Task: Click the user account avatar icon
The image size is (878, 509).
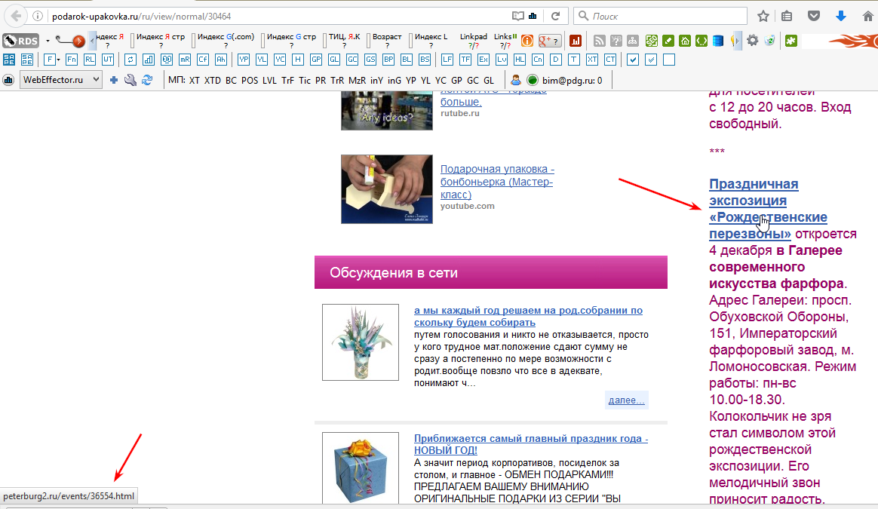Action: click(x=516, y=80)
